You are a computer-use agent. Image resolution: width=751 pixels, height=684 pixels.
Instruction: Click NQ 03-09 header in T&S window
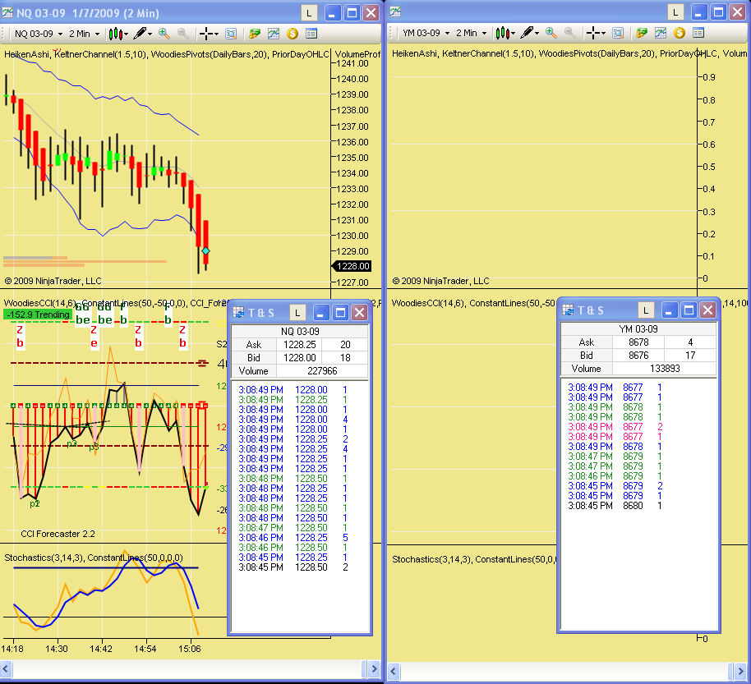click(x=300, y=331)
